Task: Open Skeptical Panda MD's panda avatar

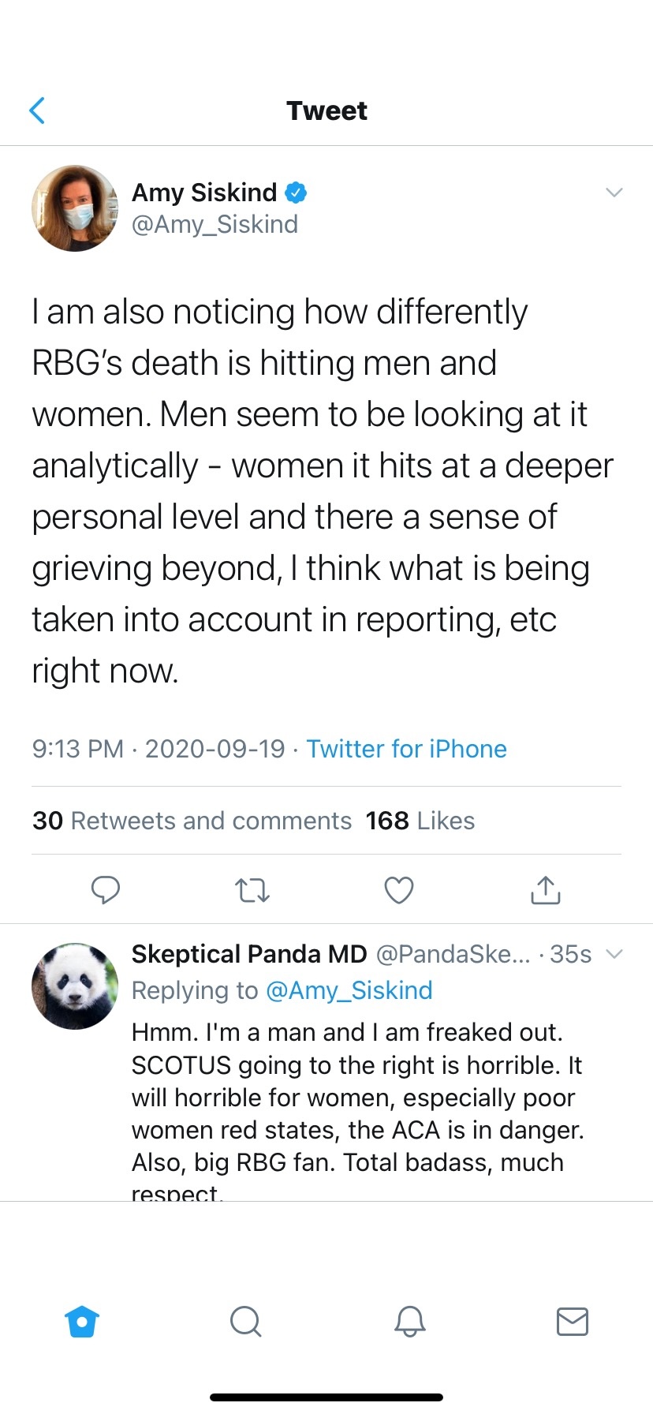Action: 74,986
